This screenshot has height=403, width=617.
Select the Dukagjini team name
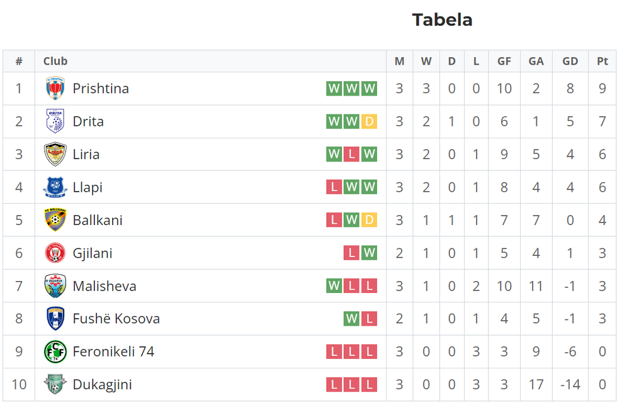(x=102, y=384)
